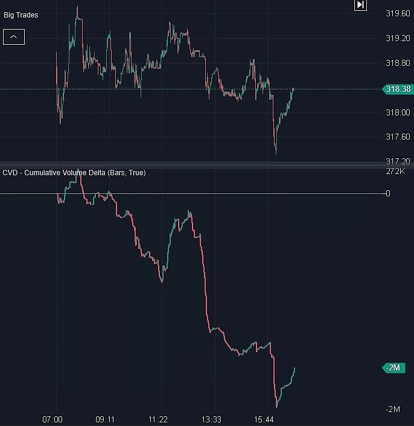Collapse the indicator legend with chevron button
414x426 pixels.
[14, 37]
